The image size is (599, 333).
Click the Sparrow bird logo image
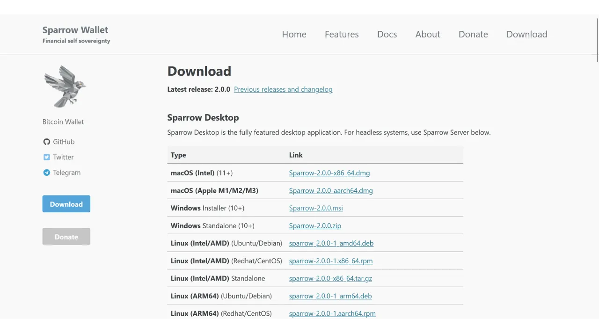pyautogui.click(x=65, y=87)
